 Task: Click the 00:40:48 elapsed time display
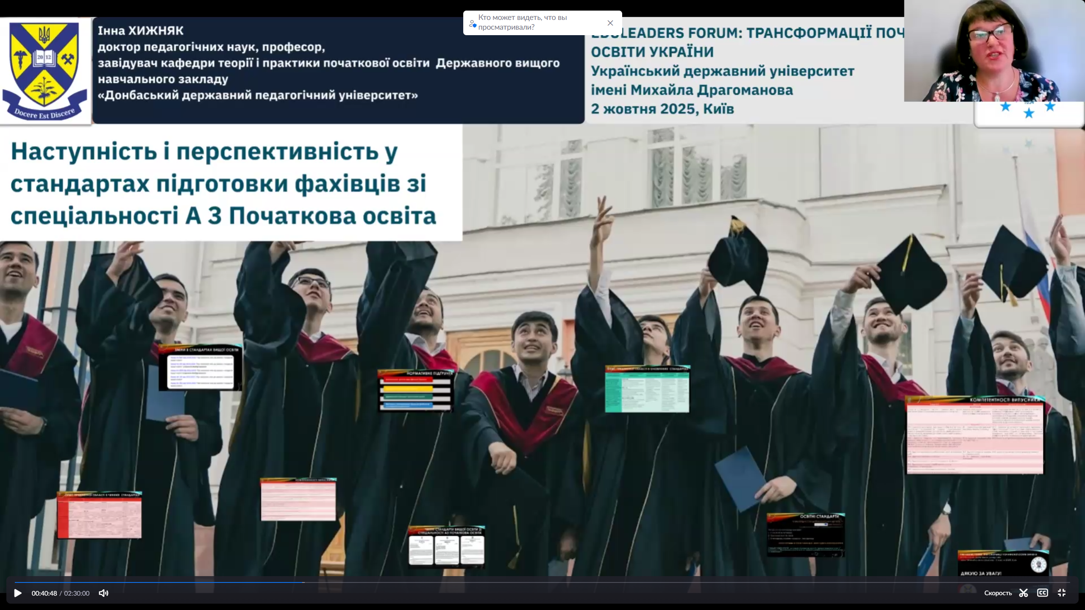tap(44, 593)
